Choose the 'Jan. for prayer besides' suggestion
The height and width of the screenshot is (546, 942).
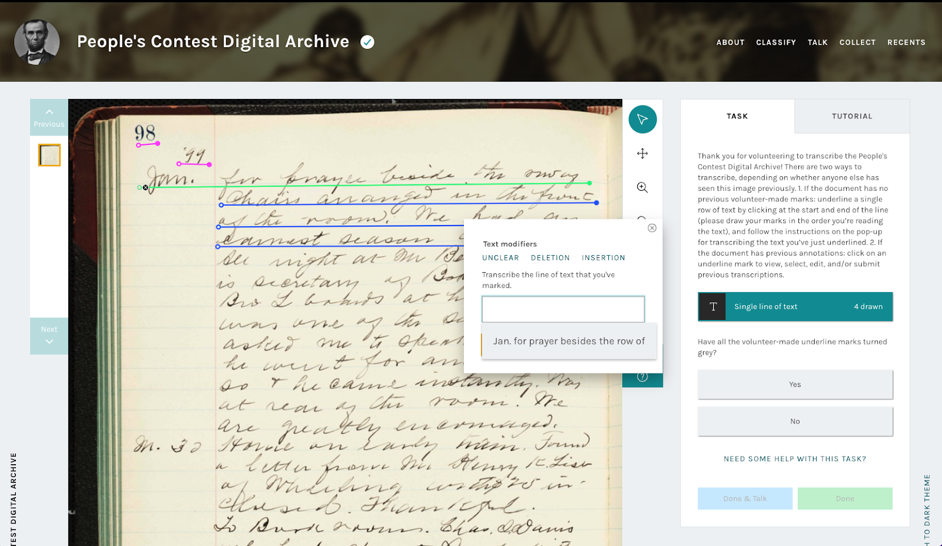pyautogui.click(x=569, y=341)
